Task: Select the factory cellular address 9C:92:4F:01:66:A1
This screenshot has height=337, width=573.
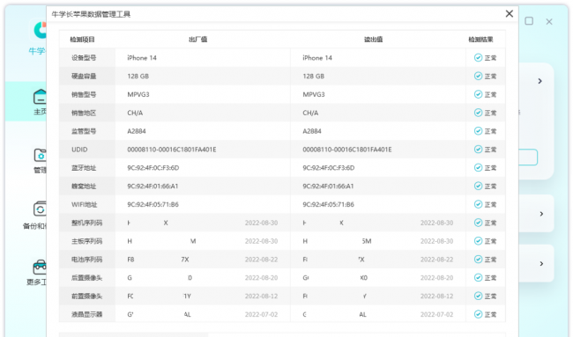Action: (x=153, y=186)
